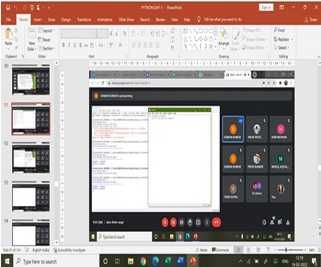Select slide 90 thumbnail
Screen dimensions: 321x267
[x=30, y=80]
